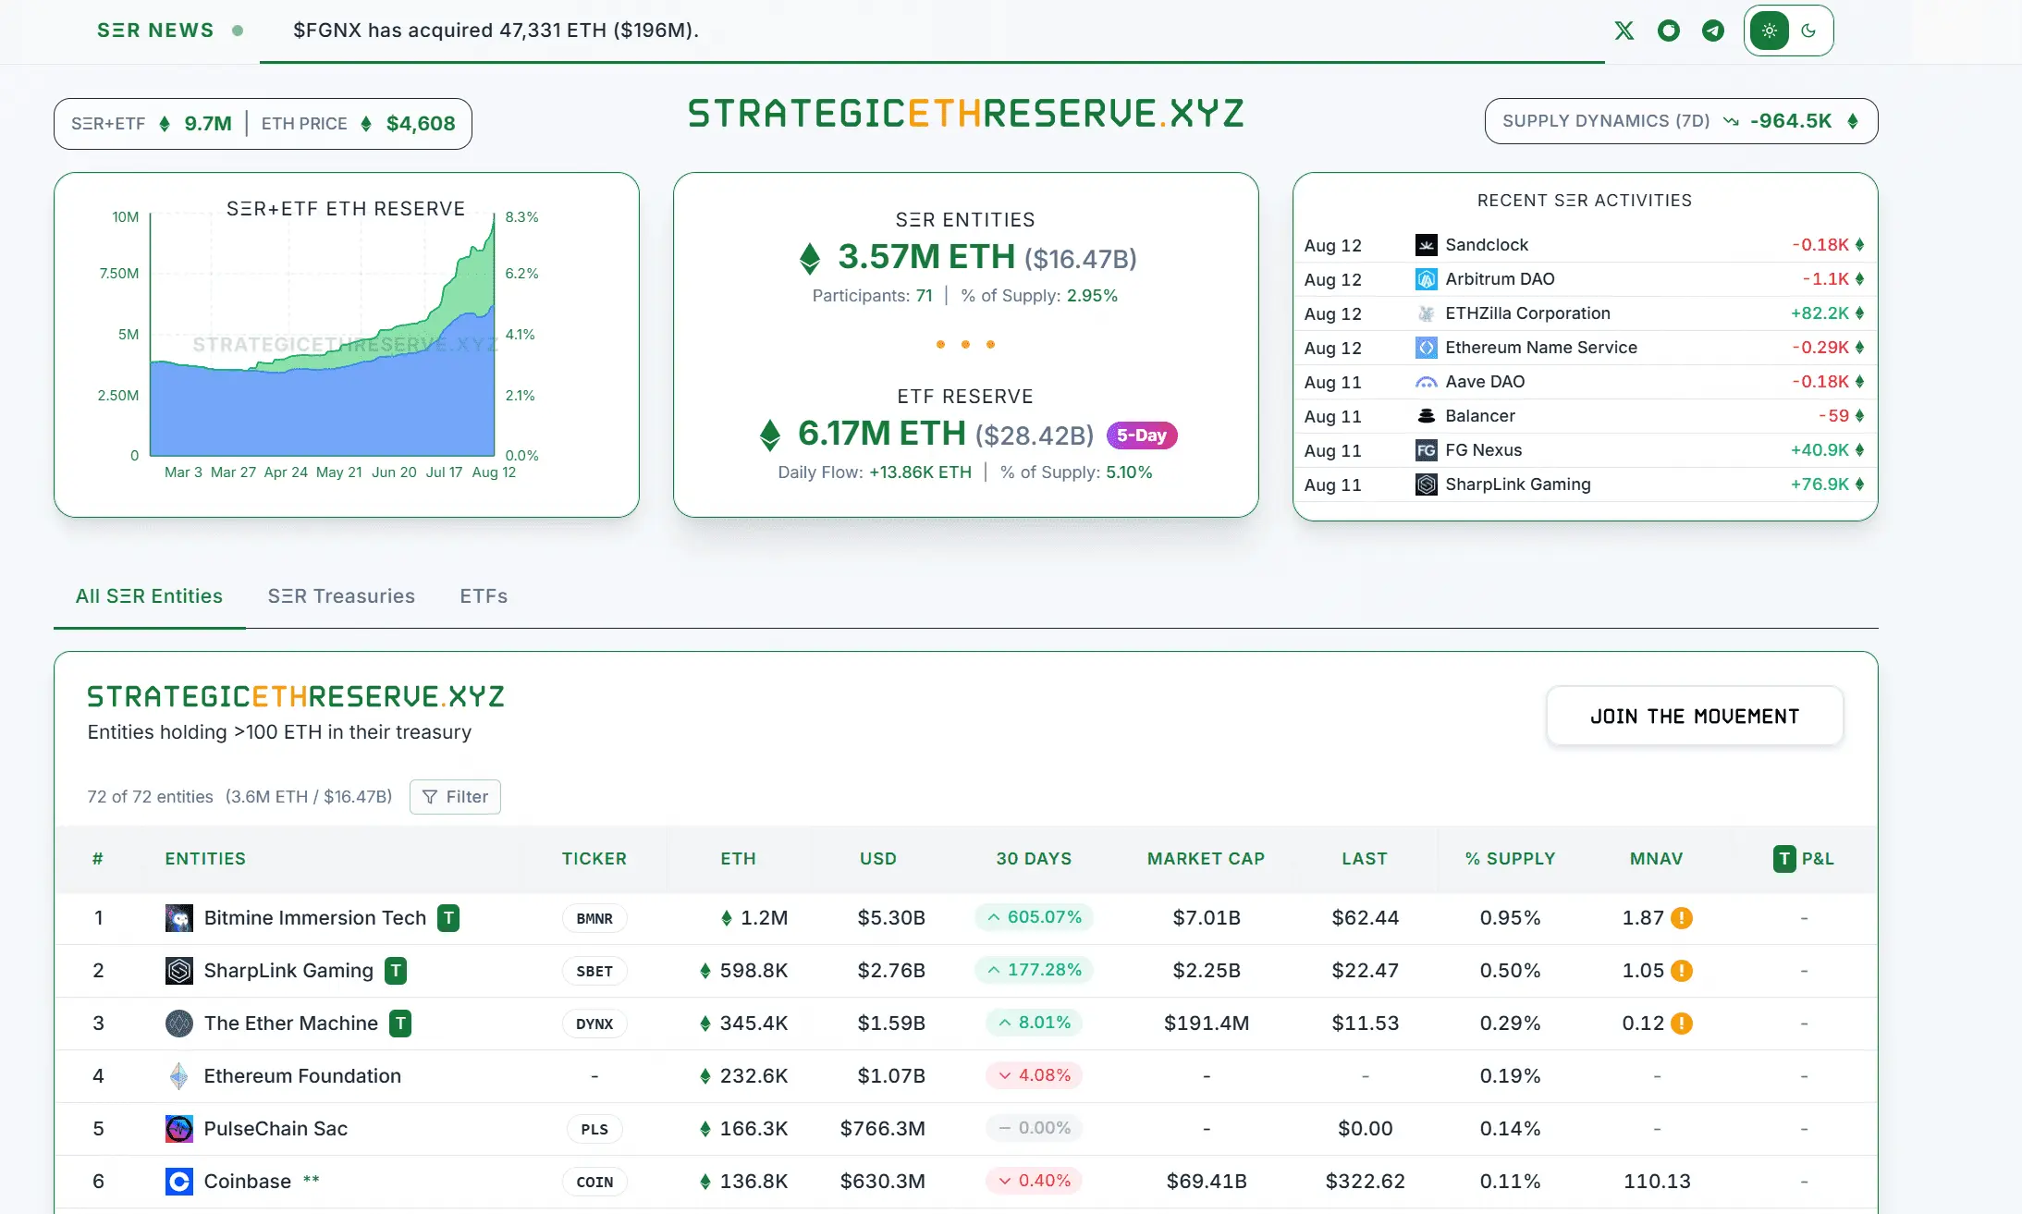This screenshot has width=2022, height=1214.
Task: Sort by the MARKET CAP column header
Action: coord(1206,859)
